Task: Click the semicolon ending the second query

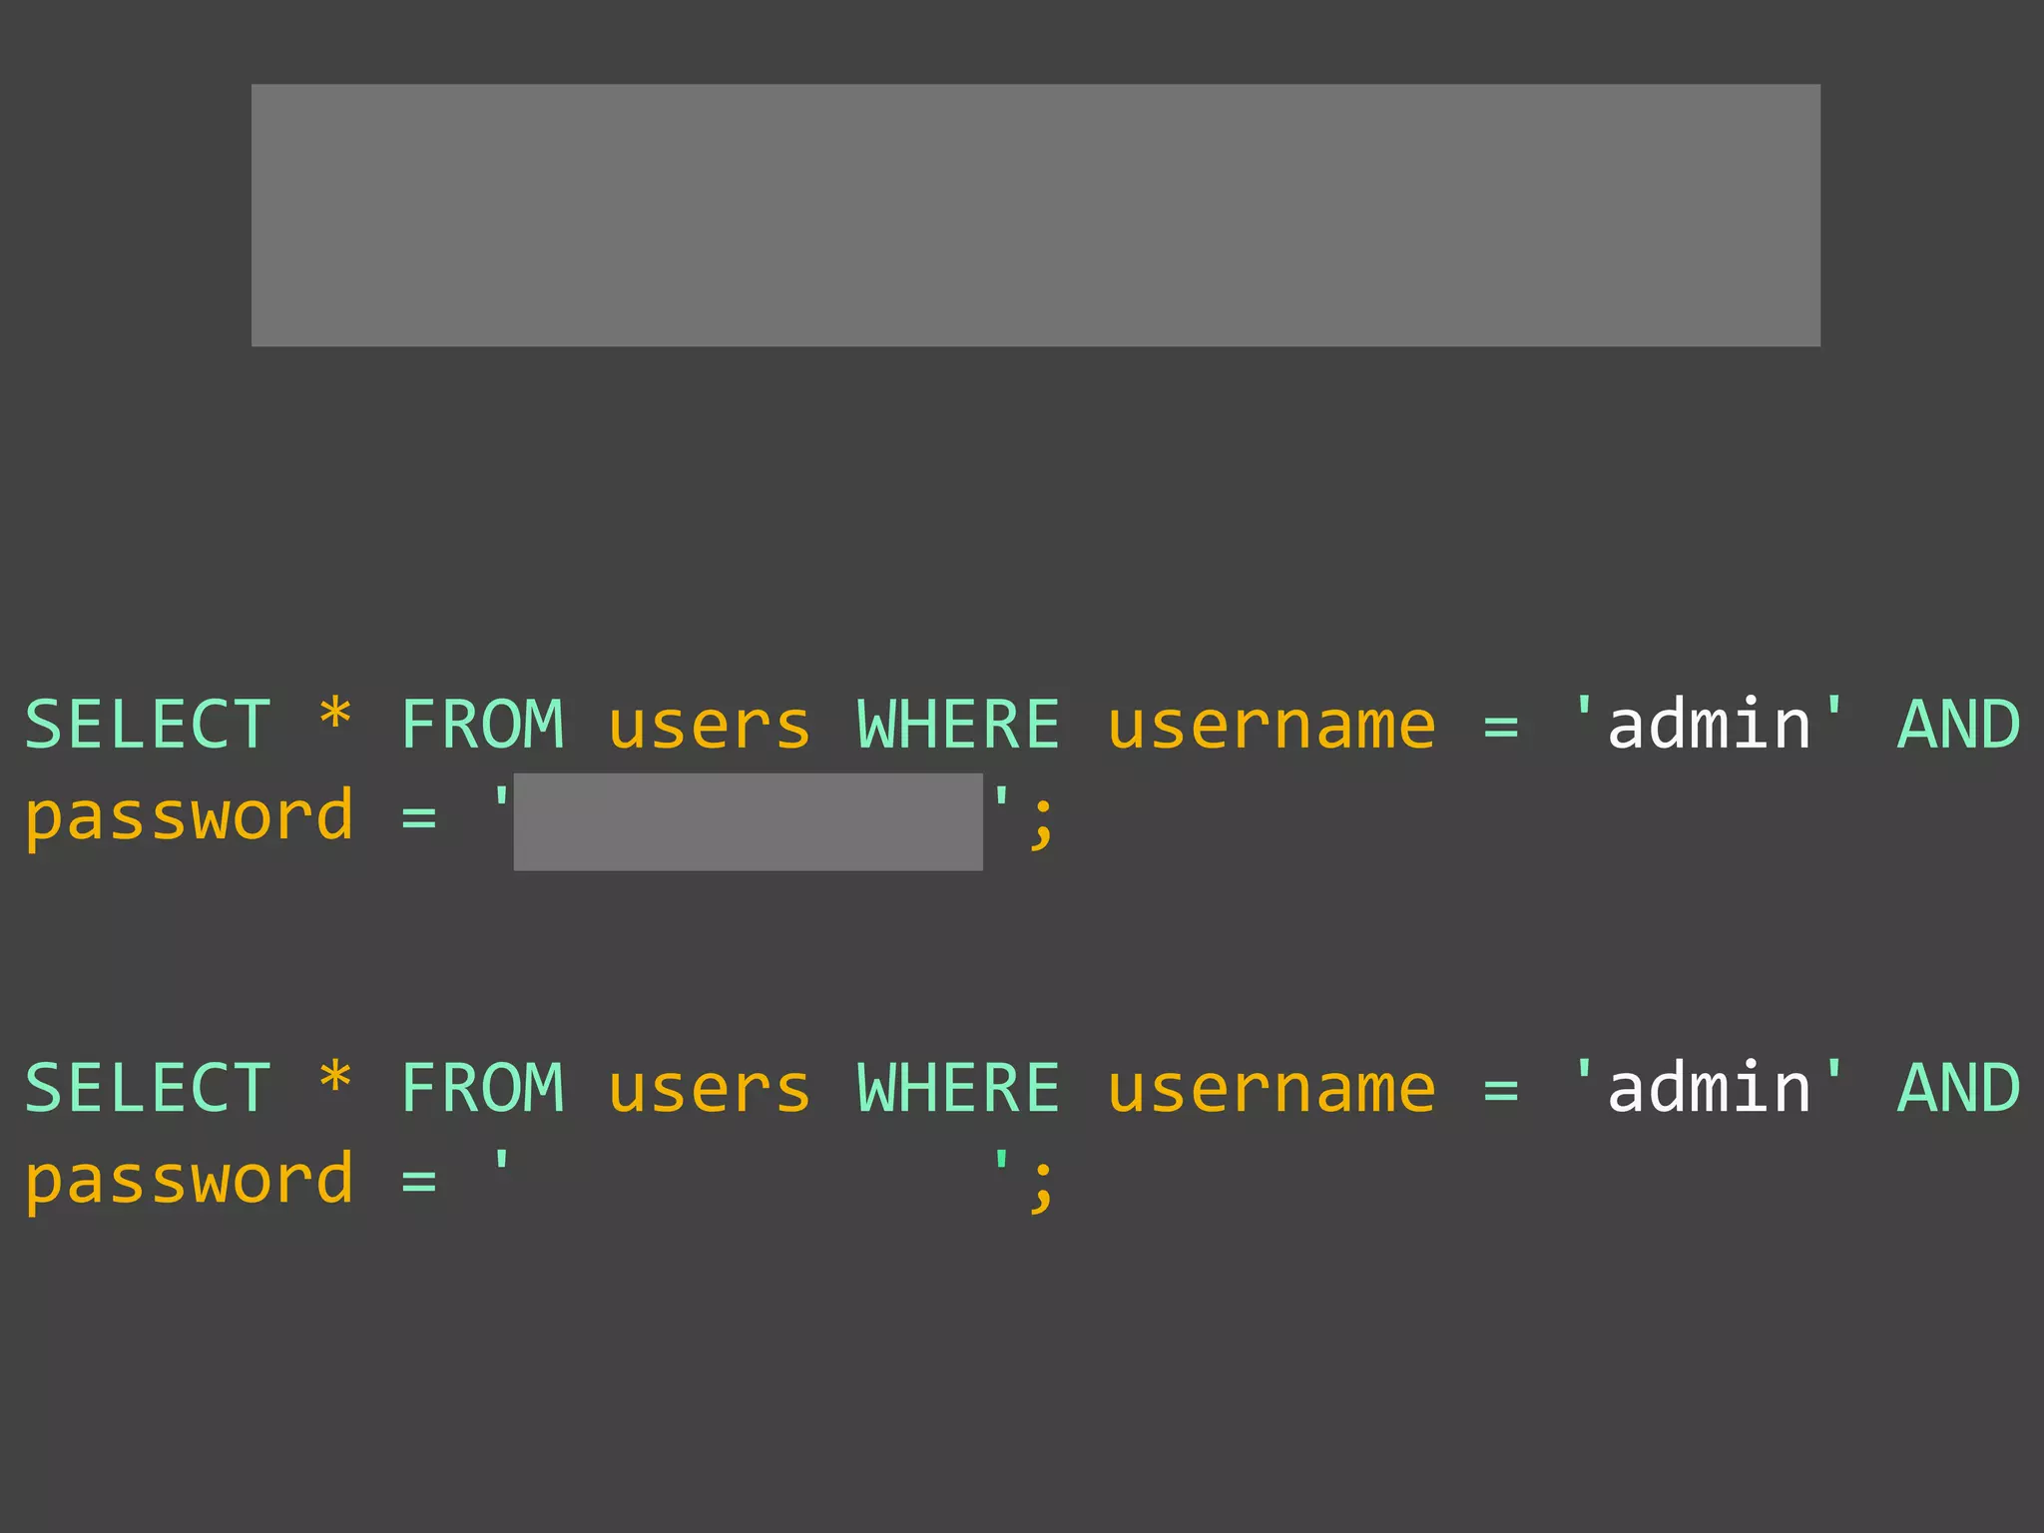Action: 1041,1188
